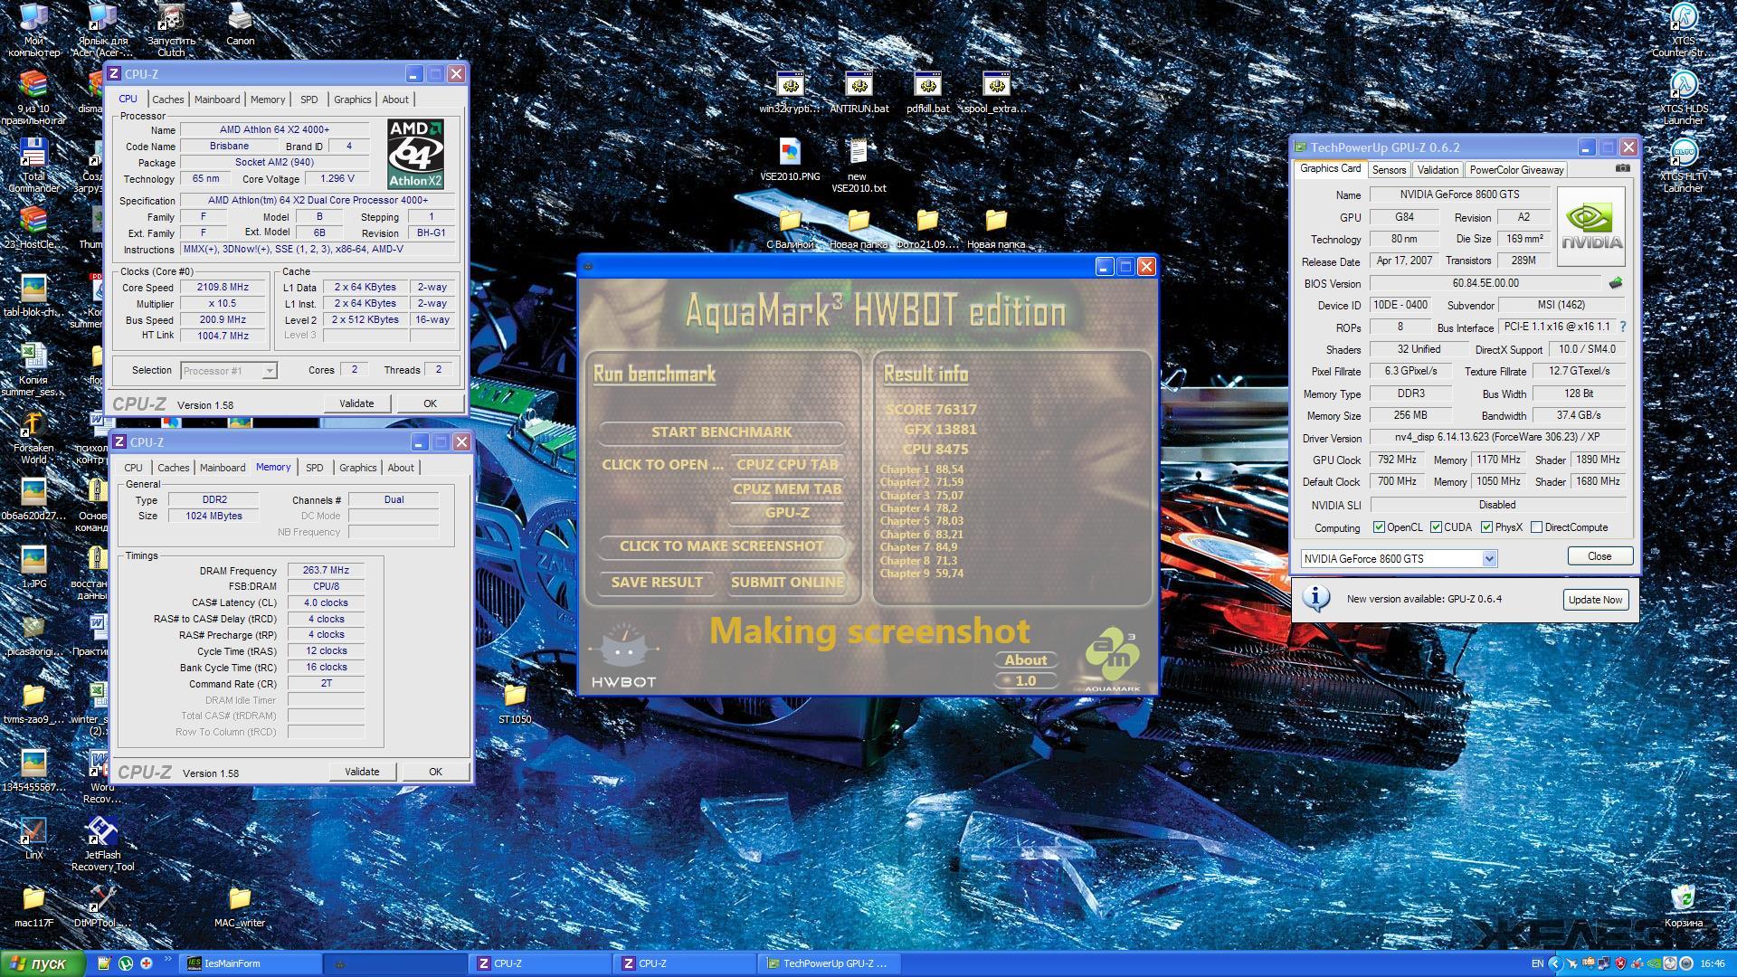Open About tab in lower CPU-Z window
The height and width of the screenshot is (977, 1737).
point(401,468)
